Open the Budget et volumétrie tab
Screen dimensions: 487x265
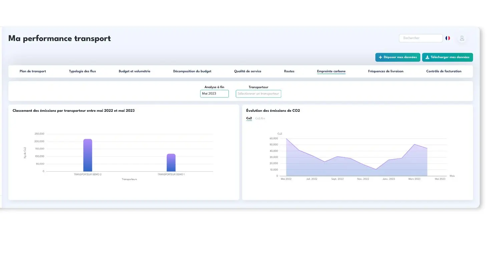point(134,71)
